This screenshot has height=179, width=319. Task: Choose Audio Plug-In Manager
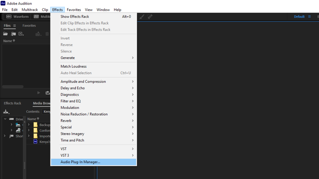tap(94, 162)
